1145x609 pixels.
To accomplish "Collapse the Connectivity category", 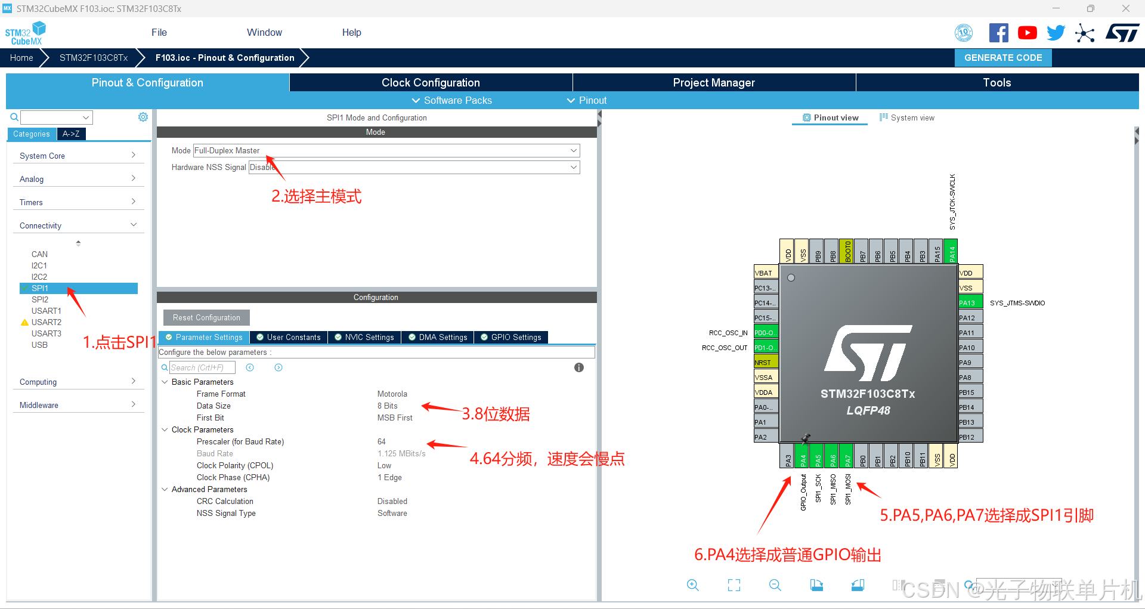I will tap(78, 225).
